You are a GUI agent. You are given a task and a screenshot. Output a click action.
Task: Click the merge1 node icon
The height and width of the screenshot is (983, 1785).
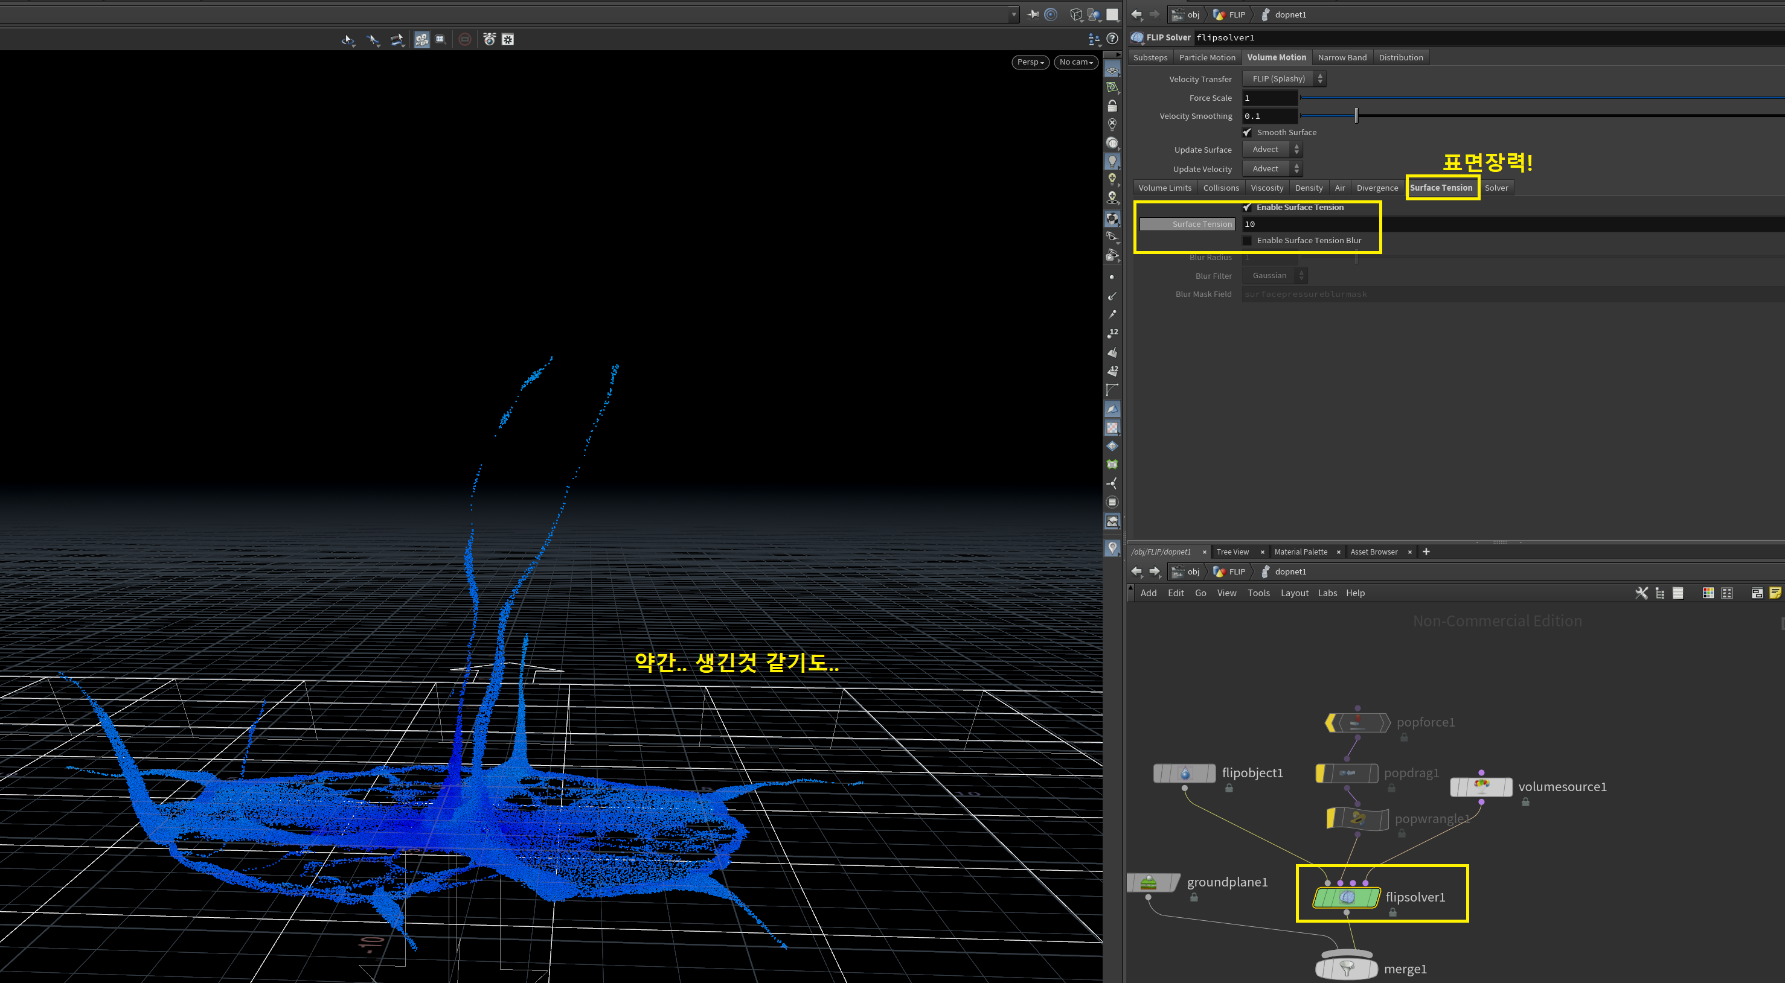[1347, 969]
